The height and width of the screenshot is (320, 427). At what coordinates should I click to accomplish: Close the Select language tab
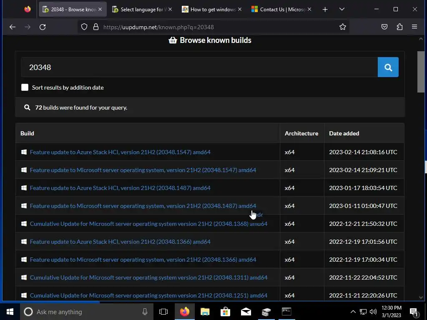[170, 9]
